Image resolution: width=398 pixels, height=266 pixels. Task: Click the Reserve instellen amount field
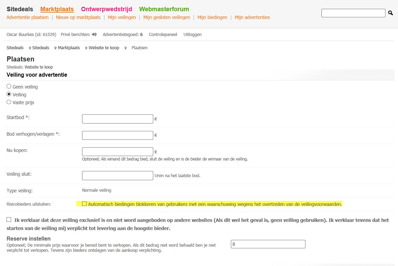coord(268,244)
